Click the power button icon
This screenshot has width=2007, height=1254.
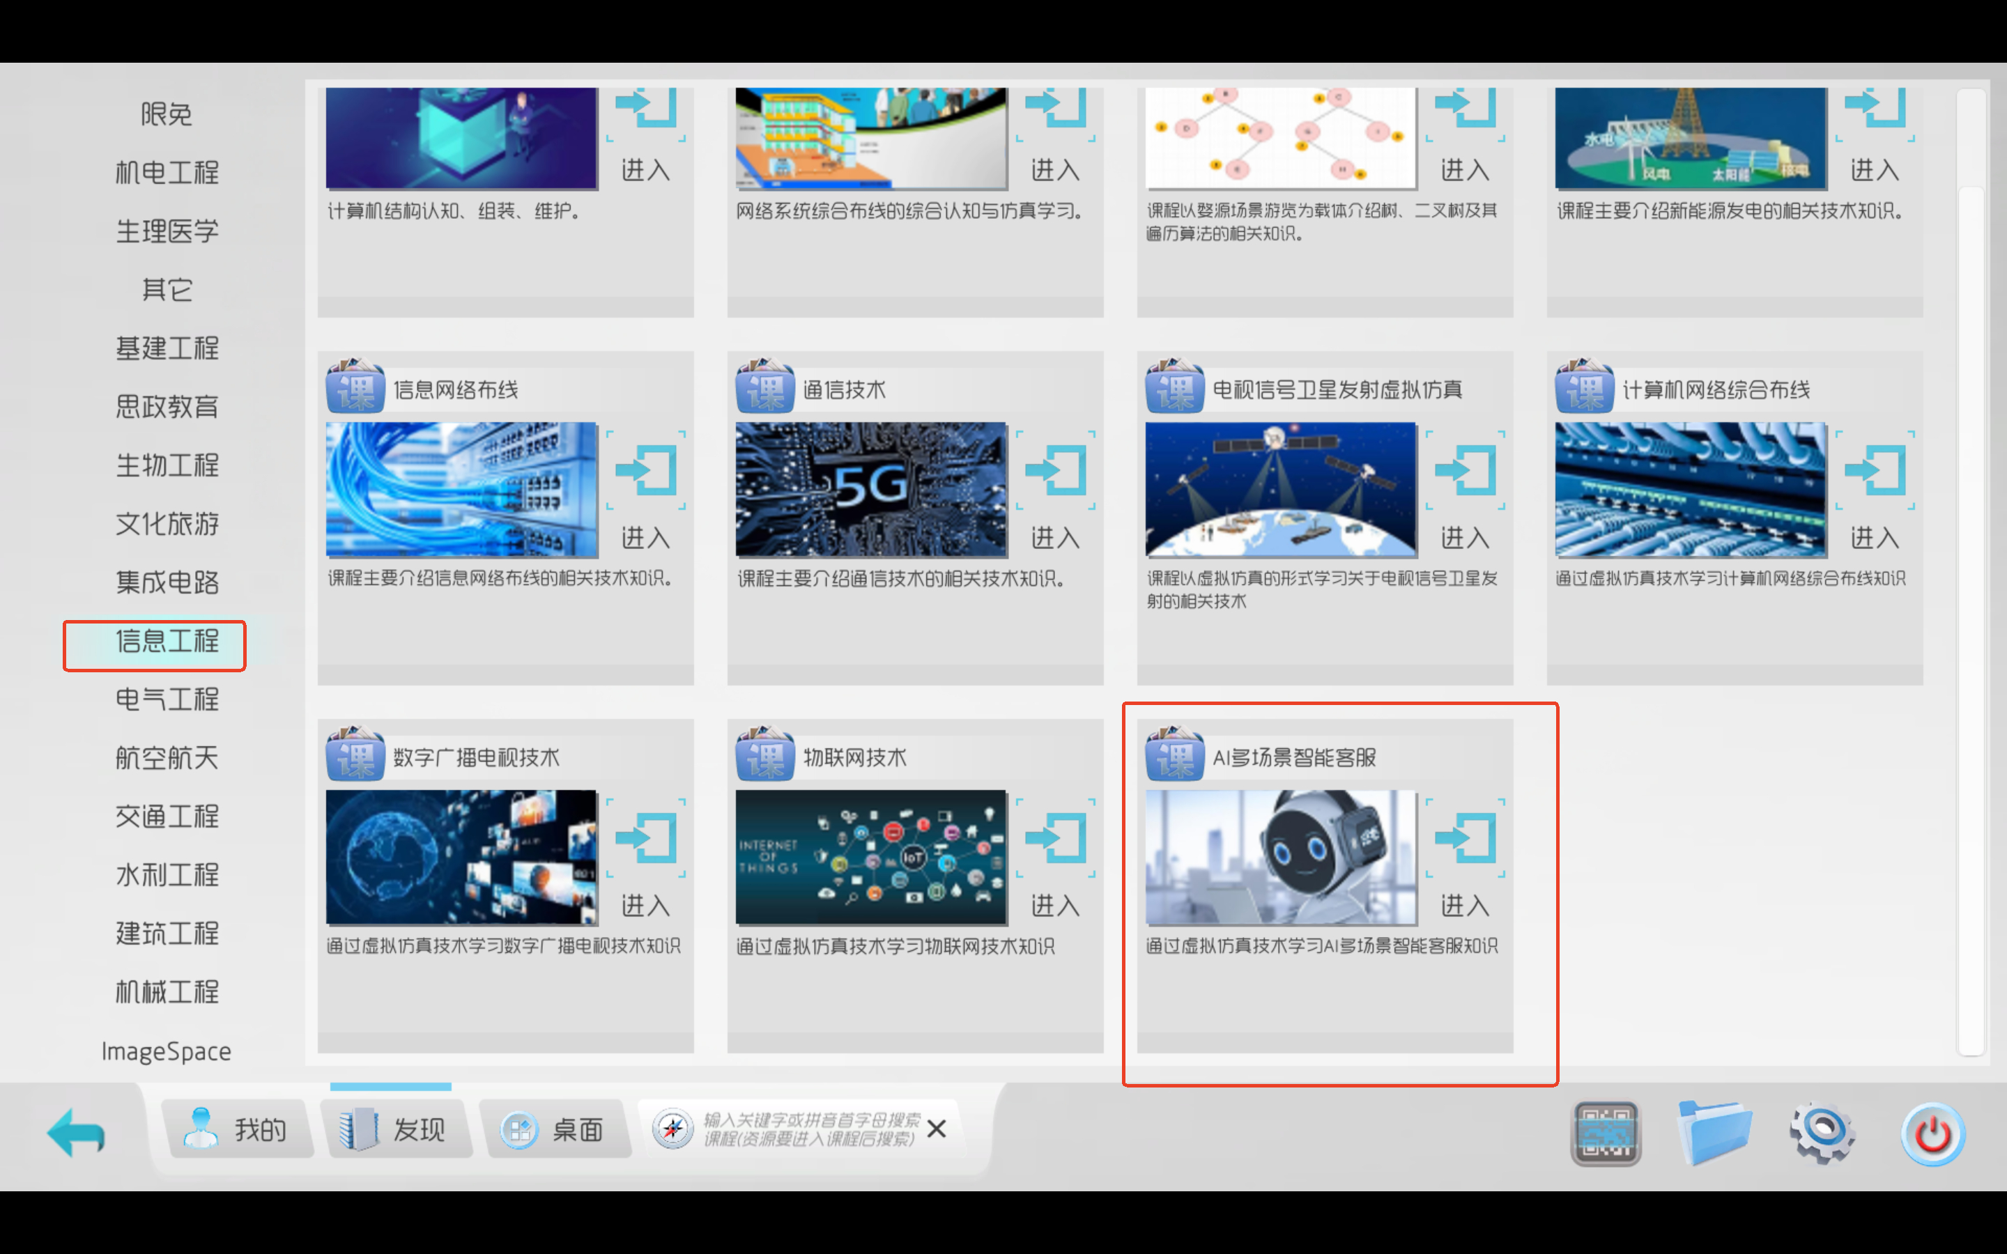click(x=1932, y=1133)
